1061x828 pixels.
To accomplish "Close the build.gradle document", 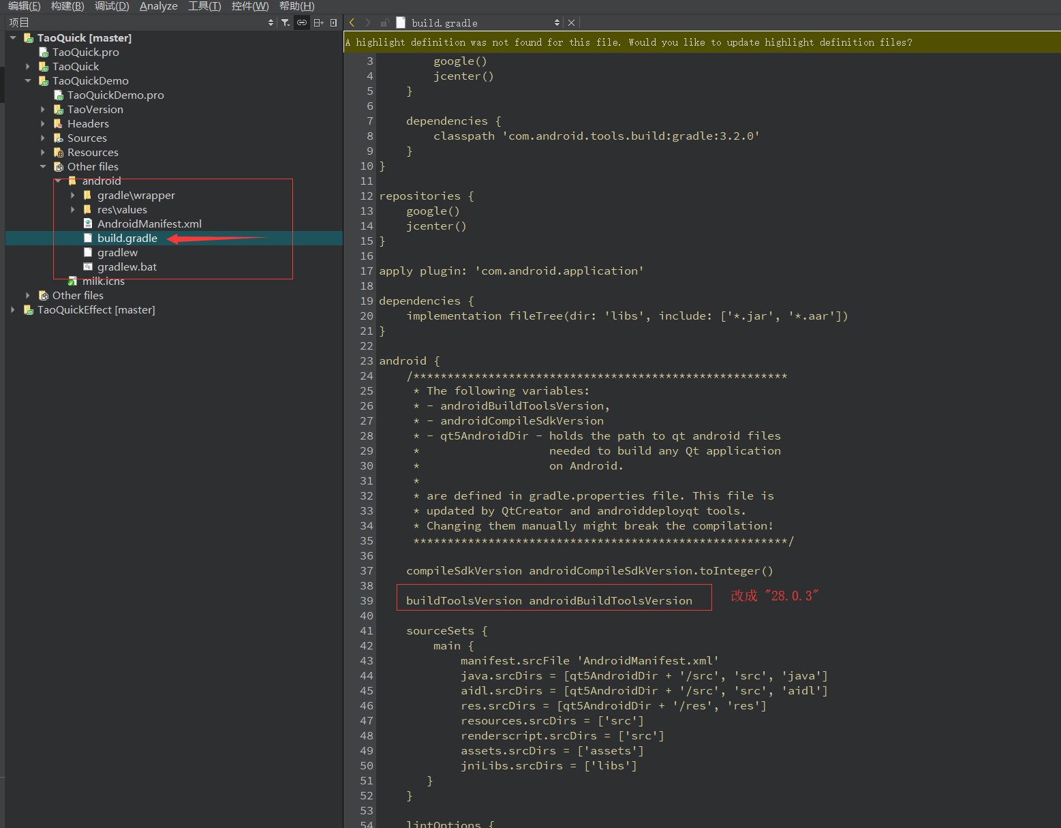I will (x=572, y=22).
